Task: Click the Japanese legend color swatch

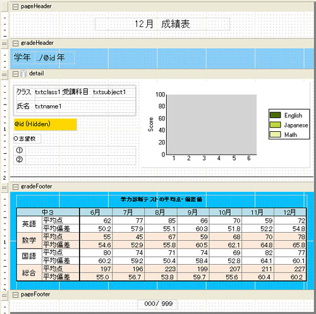Action: [275, 125]
